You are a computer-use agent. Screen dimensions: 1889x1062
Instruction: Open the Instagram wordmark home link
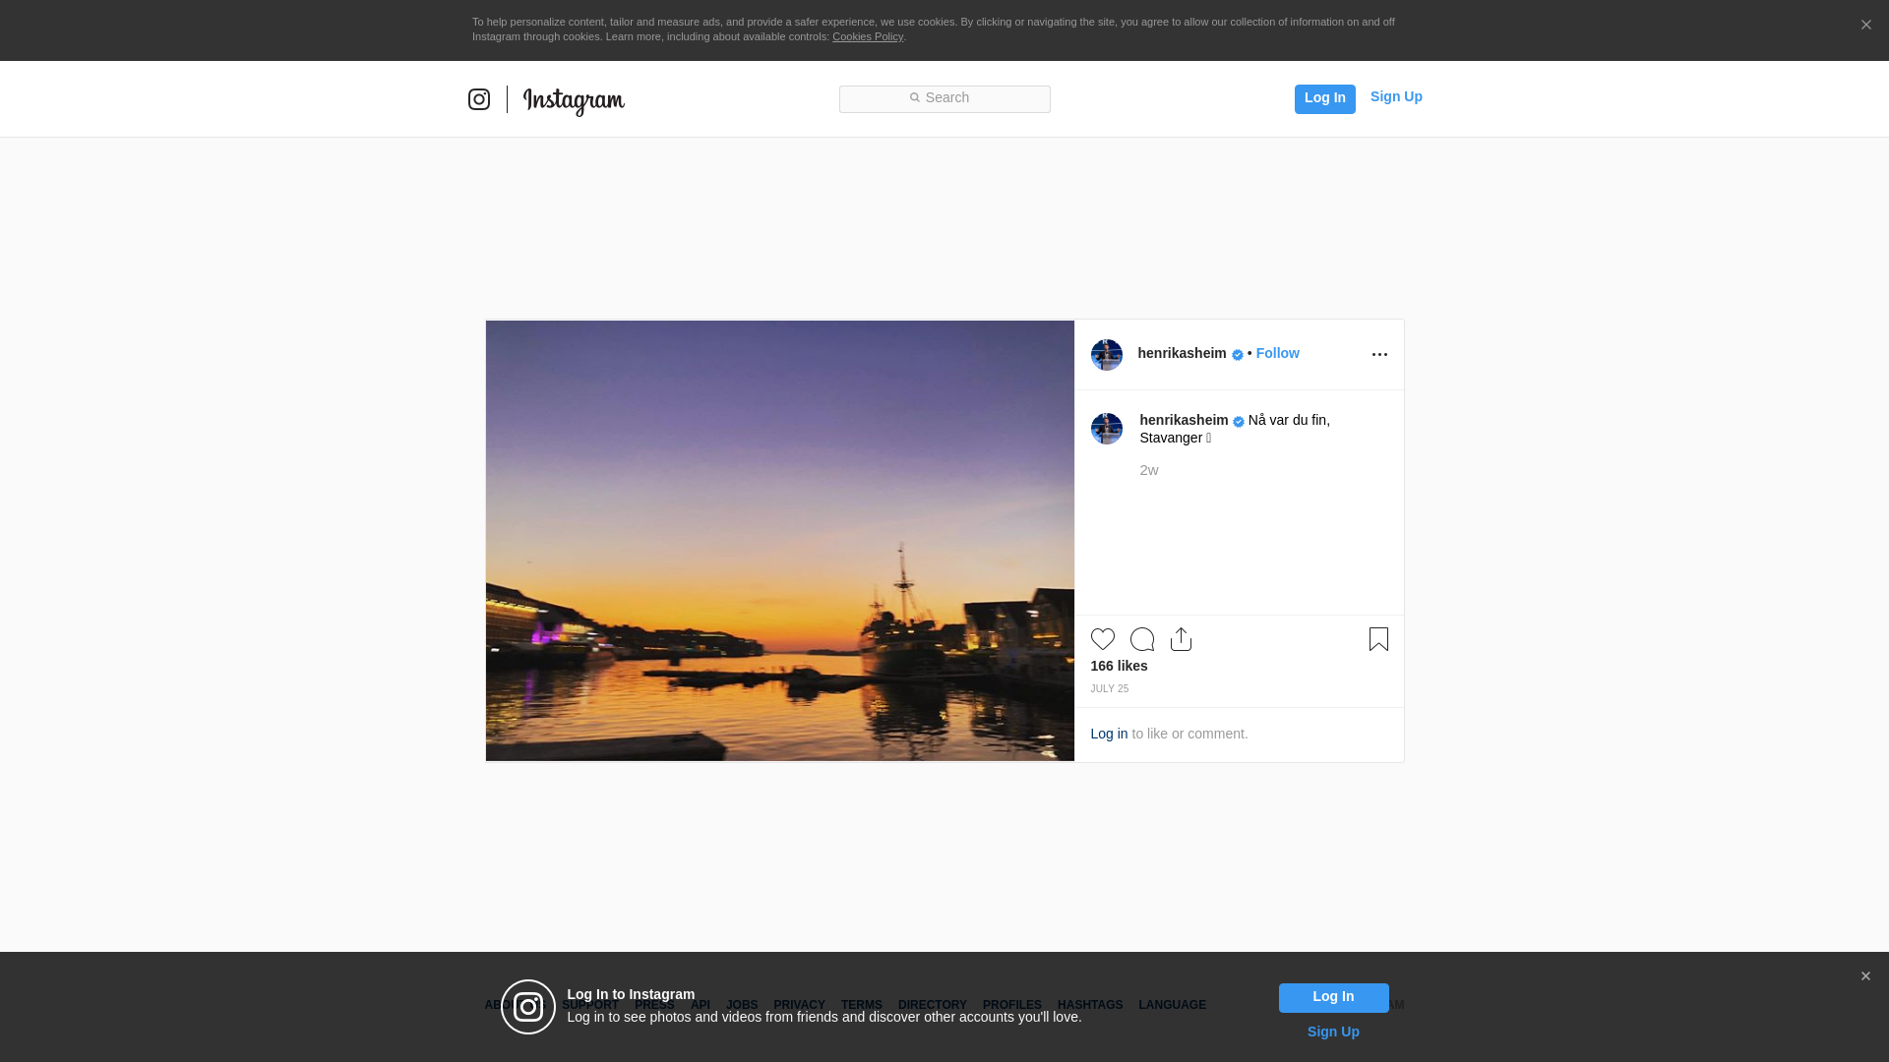pyautogui.click(x=574, y=101)
